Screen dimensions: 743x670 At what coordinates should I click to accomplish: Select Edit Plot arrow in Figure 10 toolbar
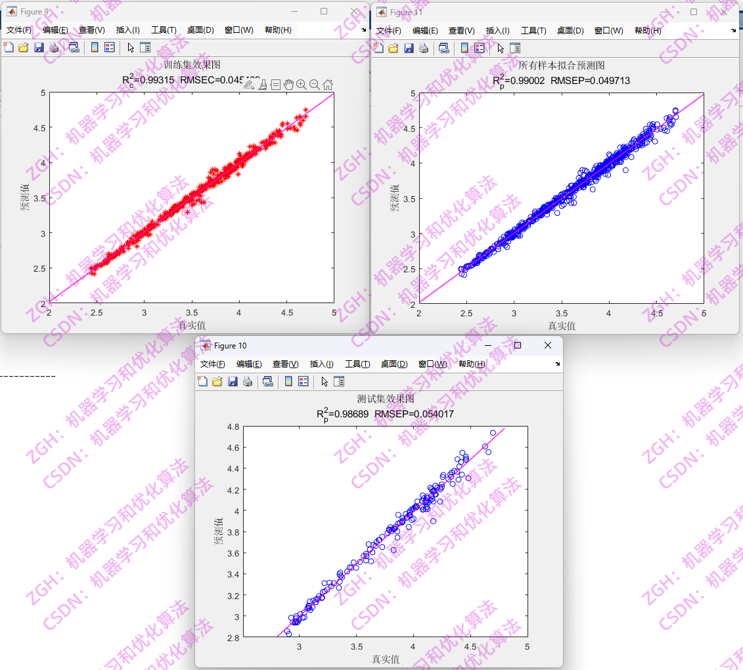tap(325, 381)
